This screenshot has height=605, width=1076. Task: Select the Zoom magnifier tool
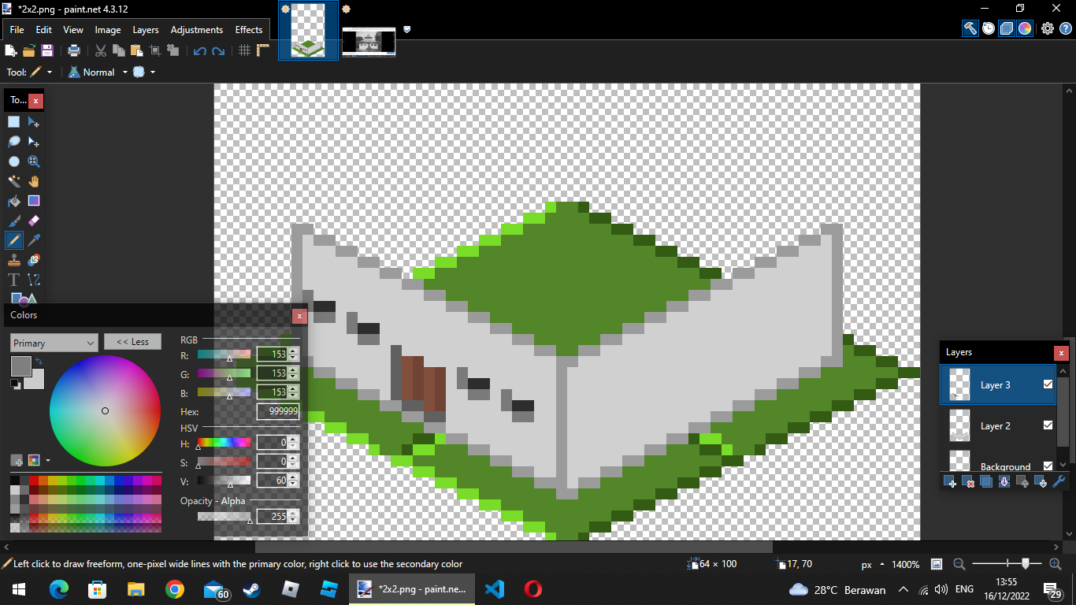(34, 161)
